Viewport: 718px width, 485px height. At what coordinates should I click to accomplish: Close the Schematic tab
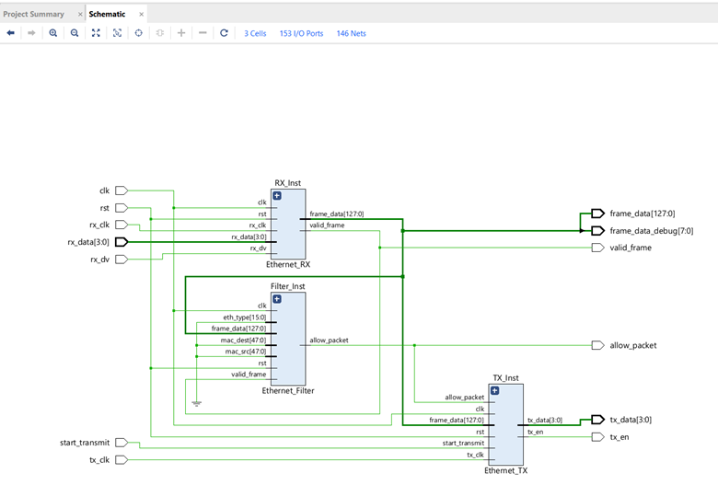tap(141, 14)
